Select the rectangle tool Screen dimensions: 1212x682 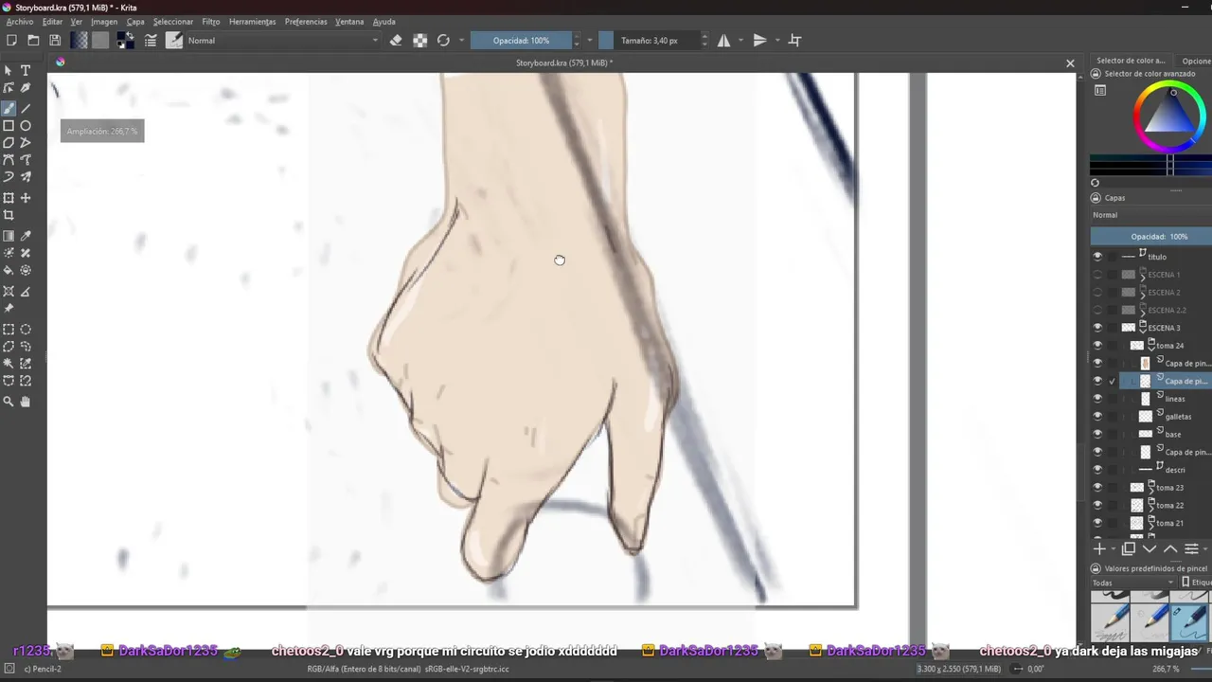coord(9,126)
